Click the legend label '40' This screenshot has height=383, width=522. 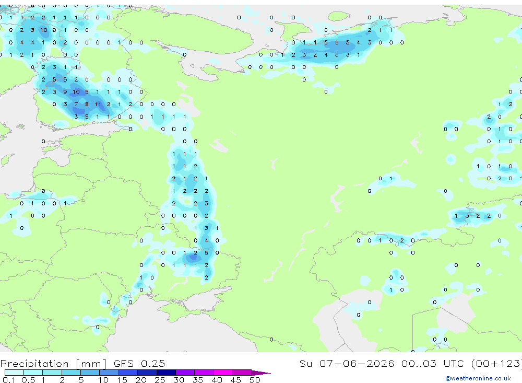(x=217, y=380)
